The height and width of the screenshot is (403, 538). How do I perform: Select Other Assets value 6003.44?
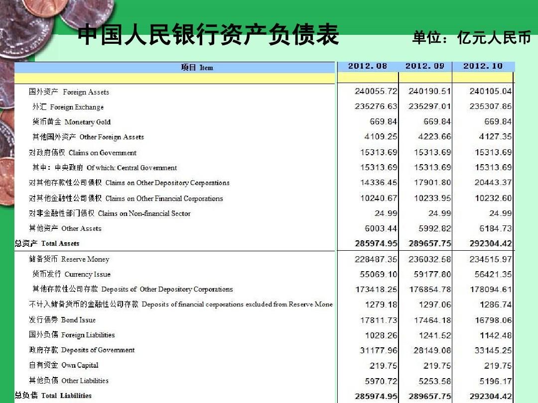coord(381,228)
